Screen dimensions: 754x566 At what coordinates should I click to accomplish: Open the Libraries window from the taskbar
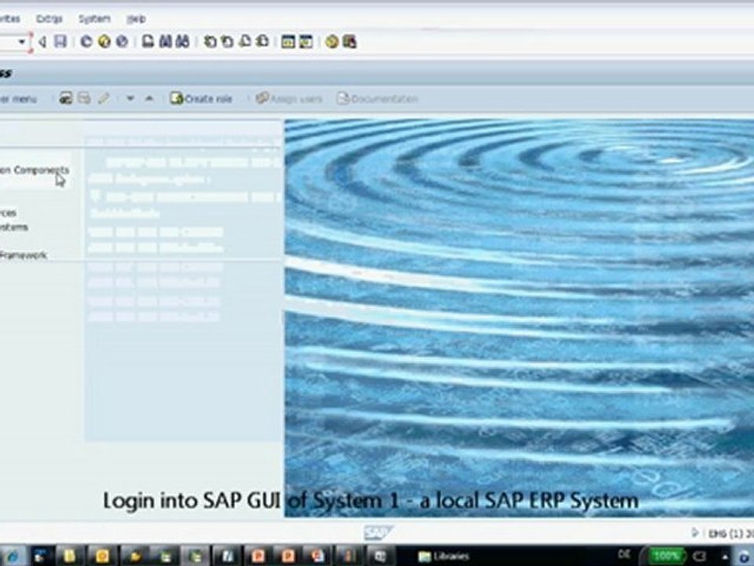[x=443, y=557]
